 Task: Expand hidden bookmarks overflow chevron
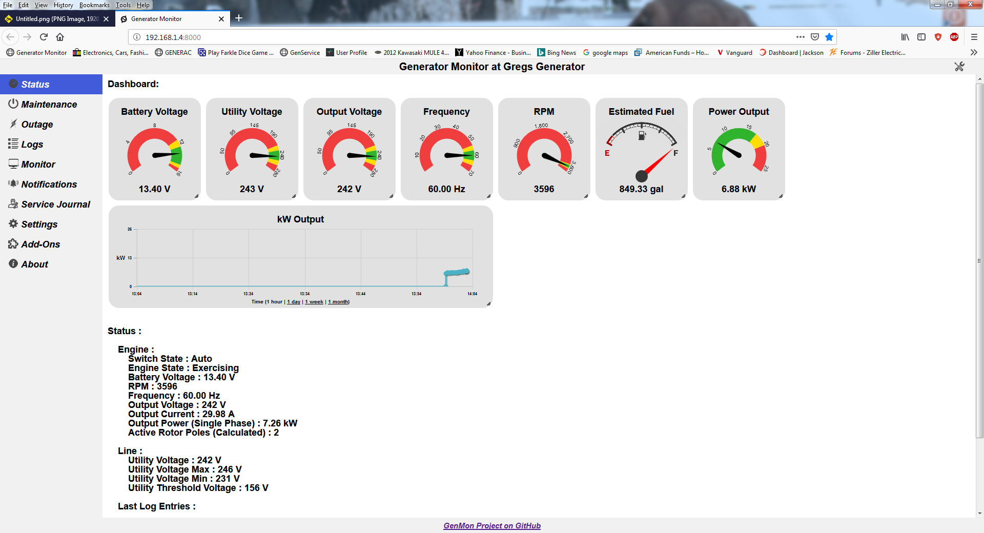point(974,52)
